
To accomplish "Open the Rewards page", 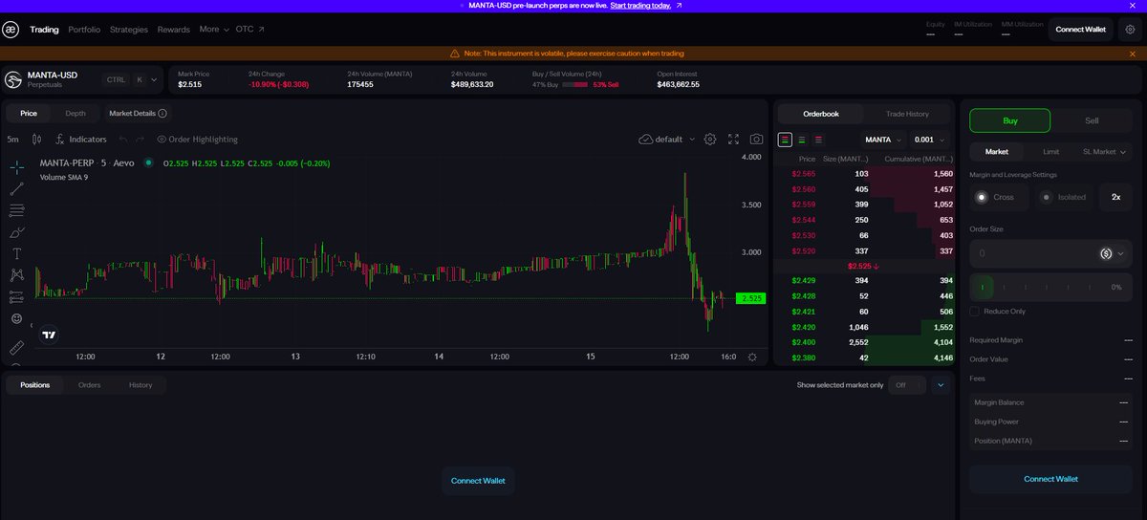I will [x=174, y=30].
